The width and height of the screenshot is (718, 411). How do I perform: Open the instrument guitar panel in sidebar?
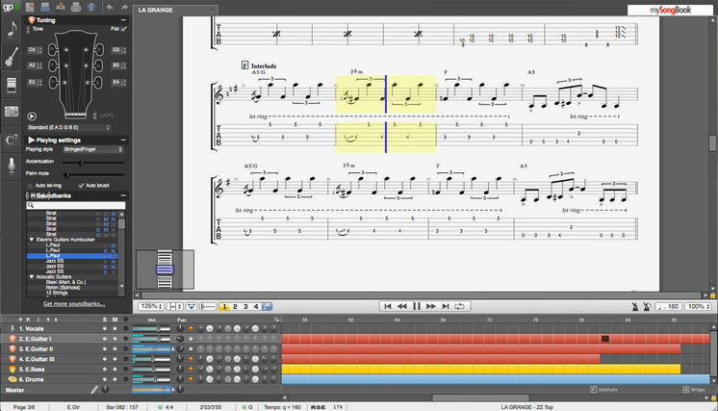[x=12, y=57]
